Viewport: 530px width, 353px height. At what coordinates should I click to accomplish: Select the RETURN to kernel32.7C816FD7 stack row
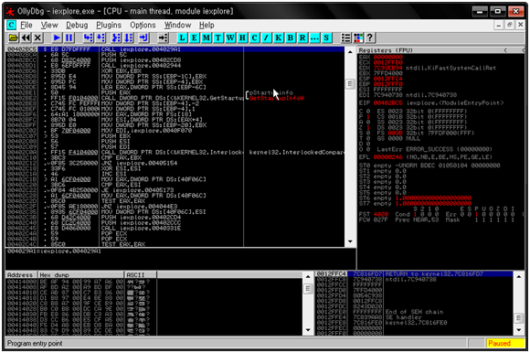414,273
